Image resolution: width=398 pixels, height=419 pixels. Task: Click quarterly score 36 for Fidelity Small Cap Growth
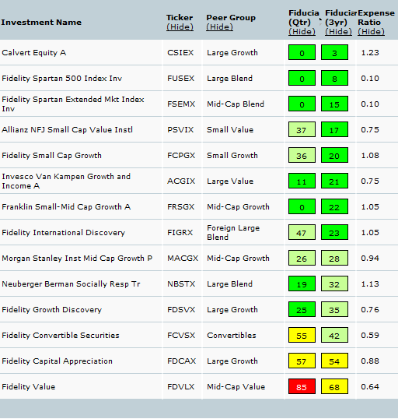click(x=302, y=155)
